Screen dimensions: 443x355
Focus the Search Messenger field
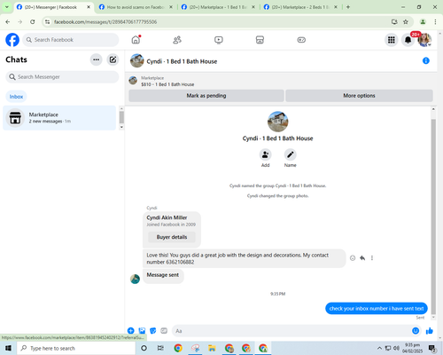(62, 77)
